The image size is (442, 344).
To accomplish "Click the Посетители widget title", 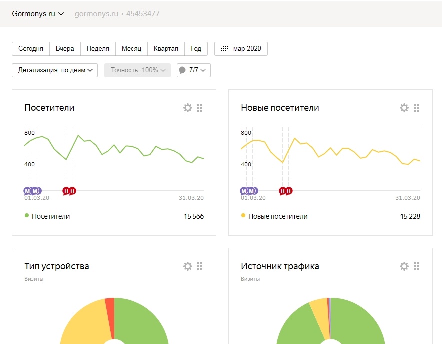I will coord(49,108).
